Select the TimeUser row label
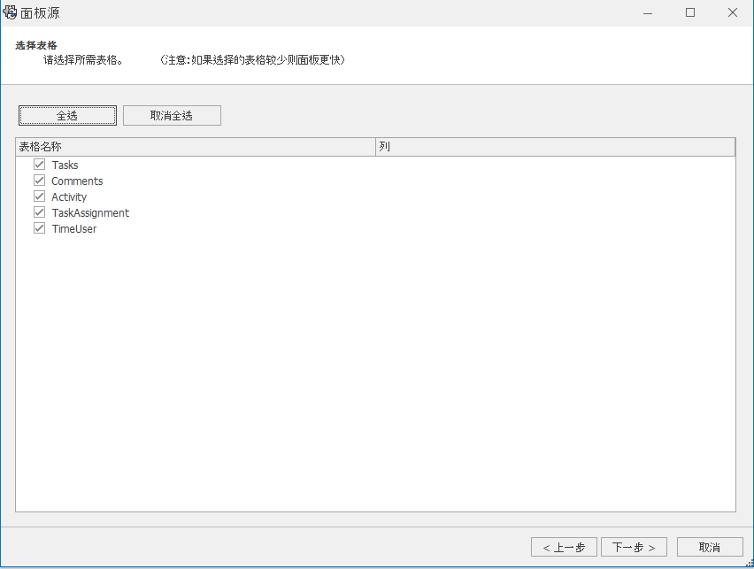 point(74,228)
